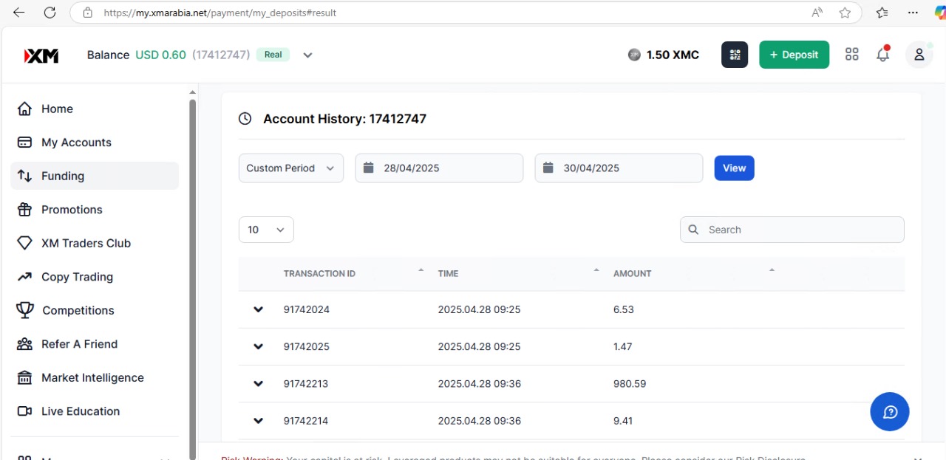Click the green Deposit button
This screenshot has width=946, height=460.
tap(794, 55)
